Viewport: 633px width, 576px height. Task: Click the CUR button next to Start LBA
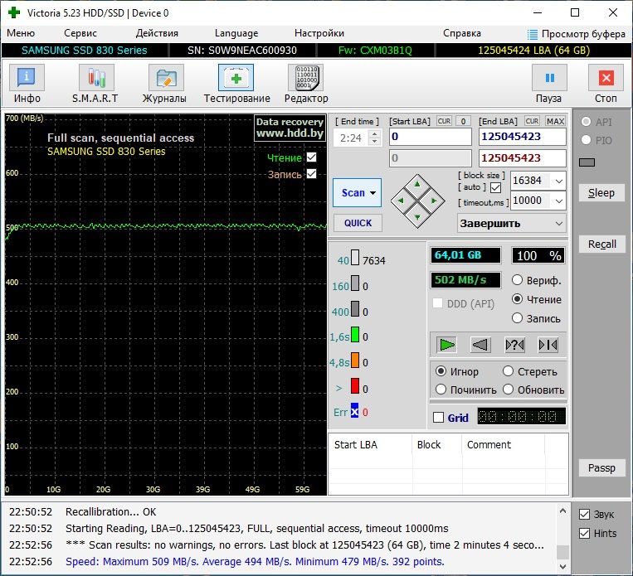click(444, 121)
